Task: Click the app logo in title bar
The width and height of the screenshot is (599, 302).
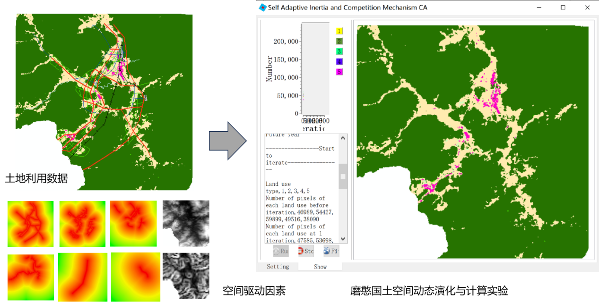Action: pos(263,8)
